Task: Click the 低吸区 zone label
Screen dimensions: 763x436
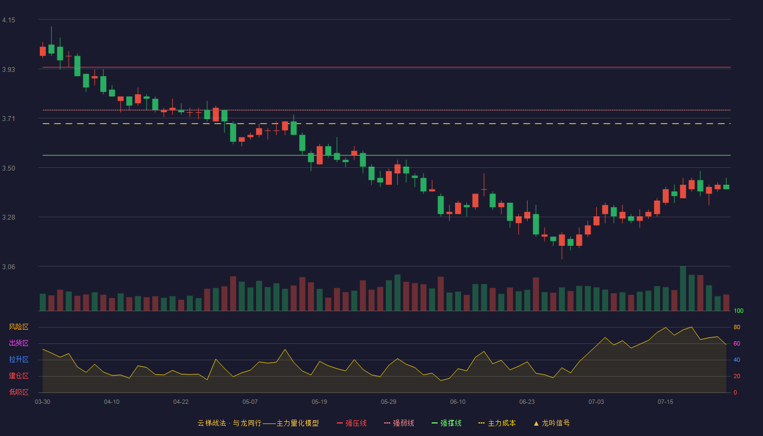Action: pyautogui.click(x=19, y=392)
